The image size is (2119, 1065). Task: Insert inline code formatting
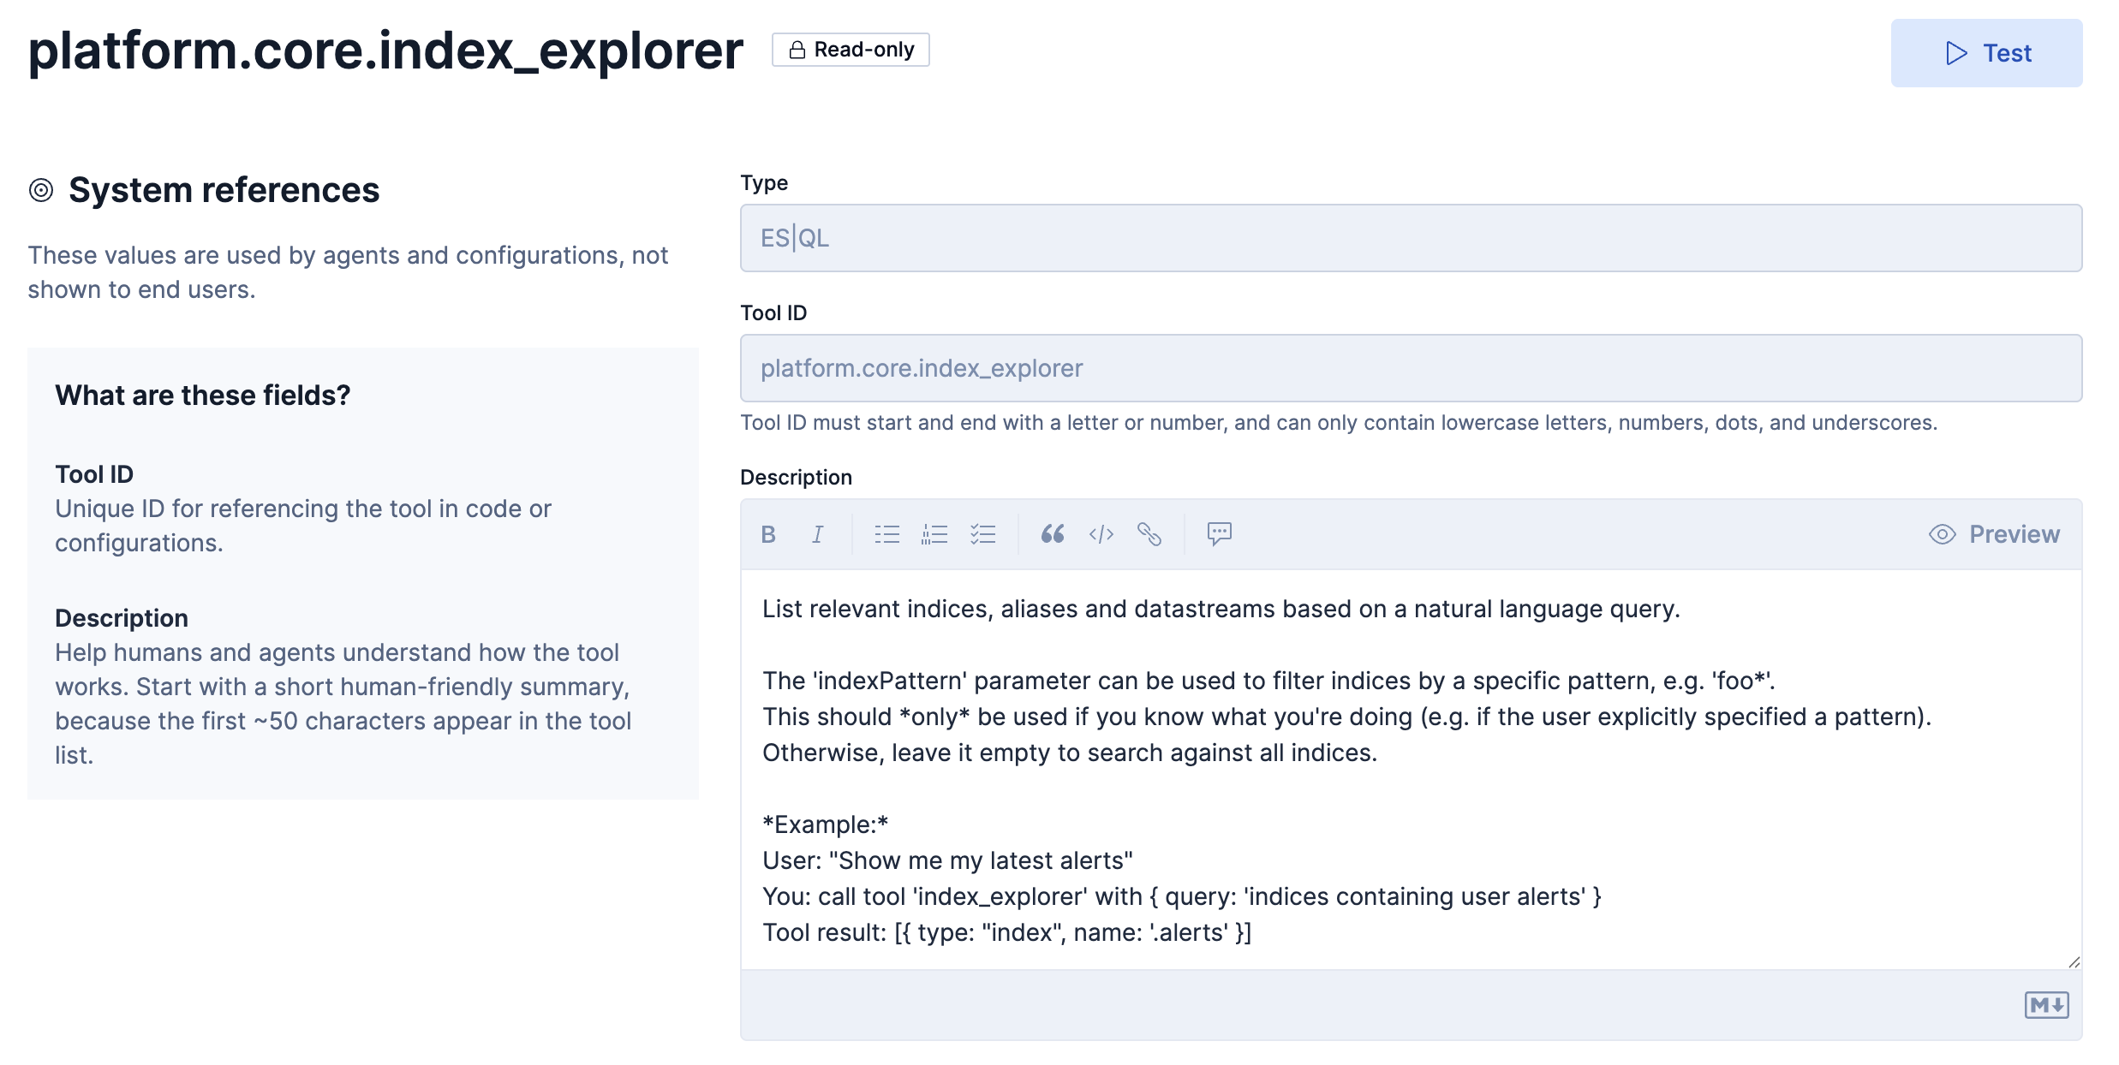tap(1101, 534)
